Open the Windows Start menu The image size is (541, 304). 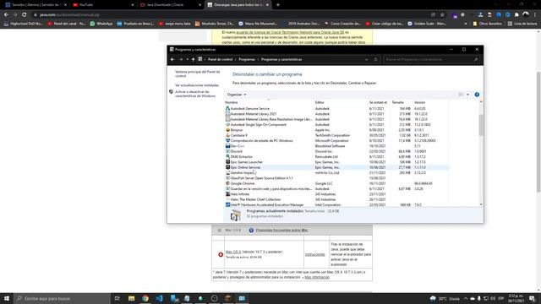(7, 298)
